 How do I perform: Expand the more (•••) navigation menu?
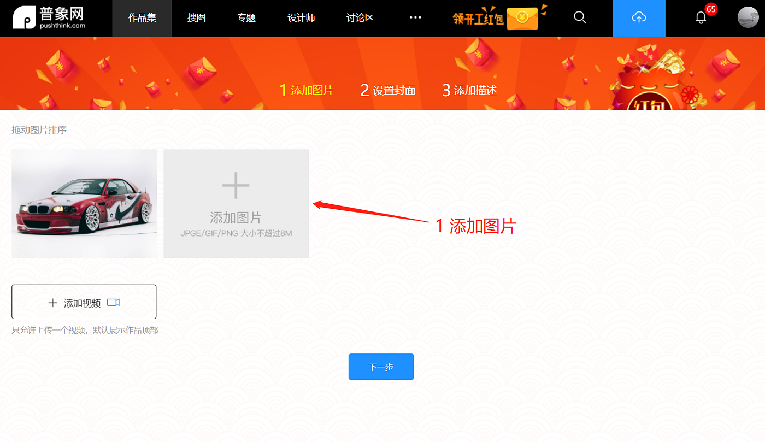click(x=415, y=18)
